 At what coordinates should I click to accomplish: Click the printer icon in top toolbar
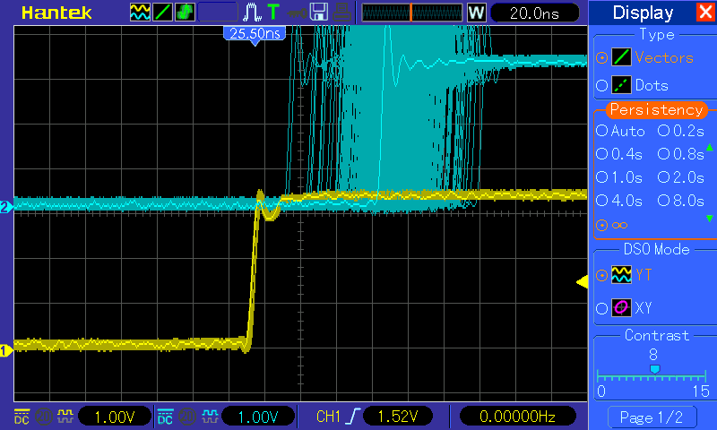[x=341, y=13]
